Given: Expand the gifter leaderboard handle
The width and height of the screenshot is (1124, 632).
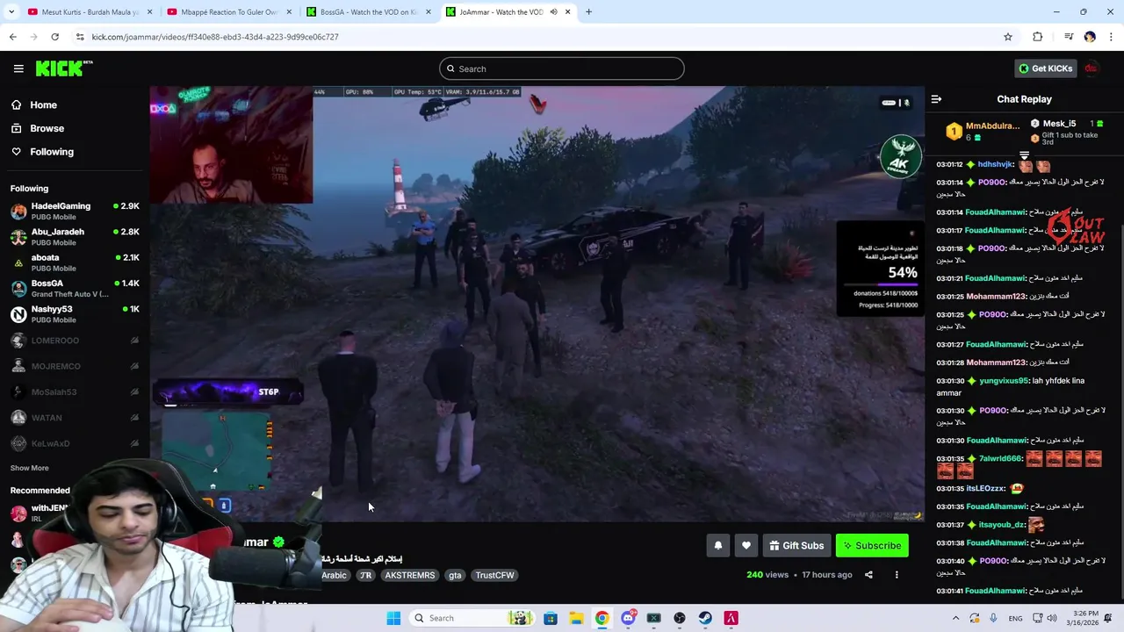Looking at the screenshot, I should coord(1024,155).
